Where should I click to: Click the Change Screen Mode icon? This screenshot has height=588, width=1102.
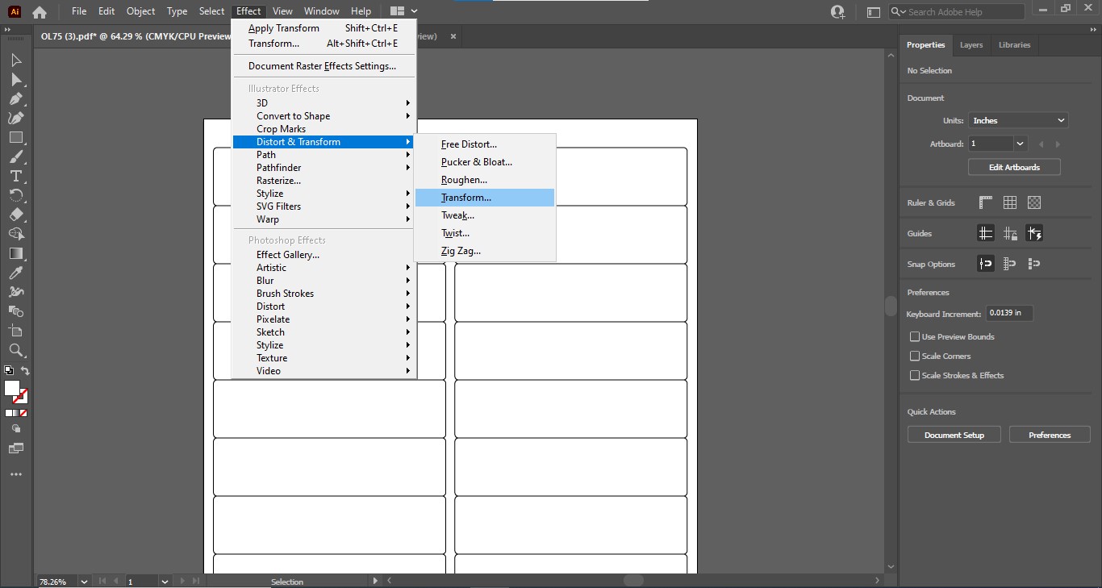[x=16, y=448]
